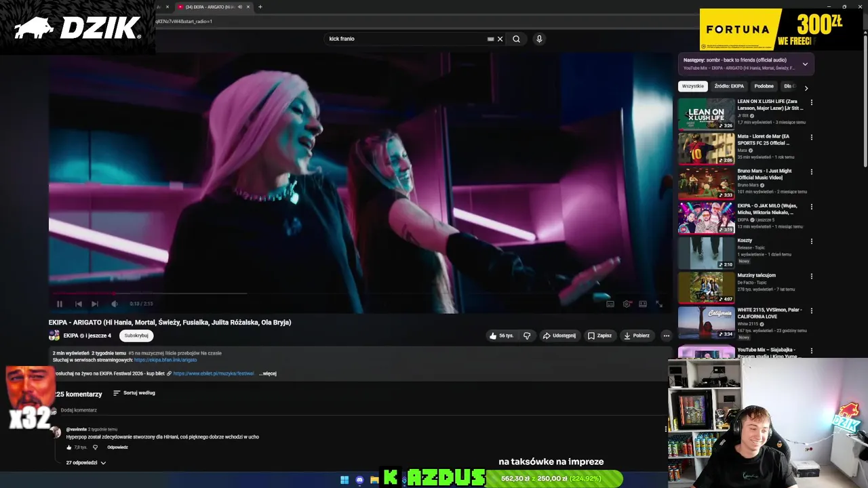Open options menu on @vavinnte comment
This screenshot has height=488, width=868.
tap(665, 428)
